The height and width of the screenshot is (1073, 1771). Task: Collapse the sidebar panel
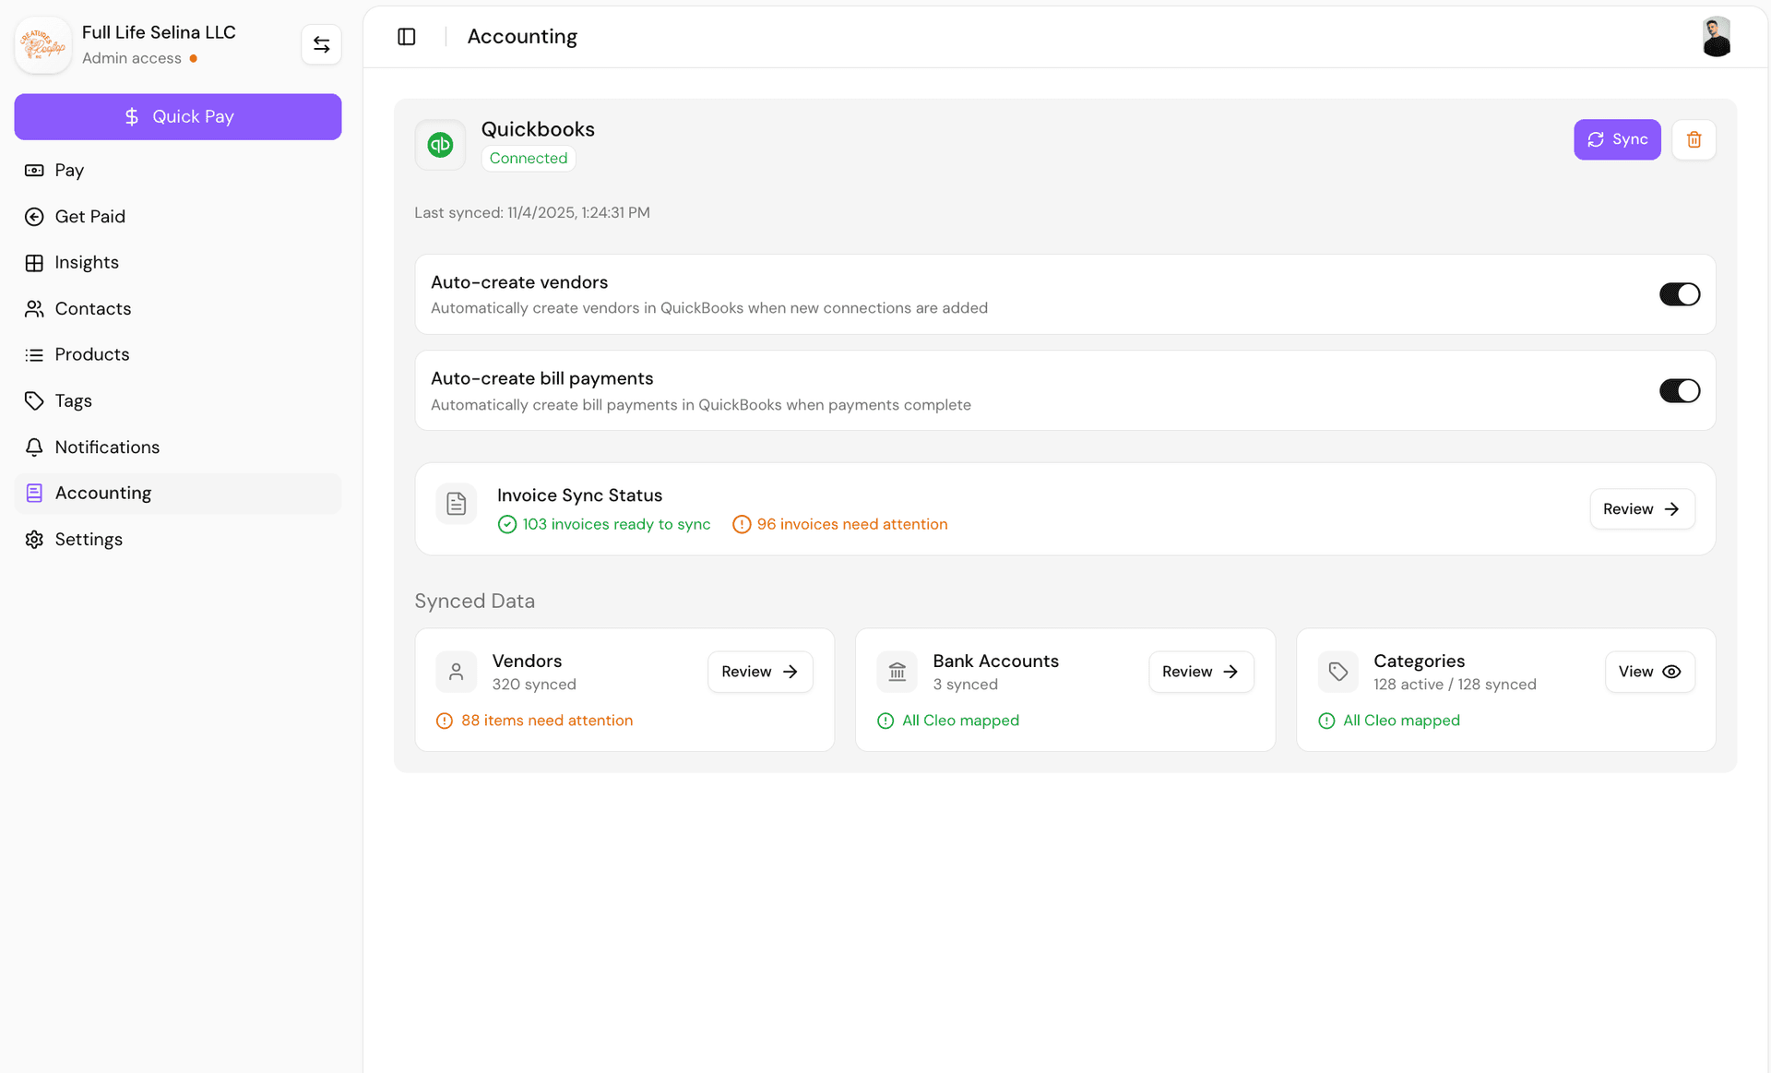point(406,36)
